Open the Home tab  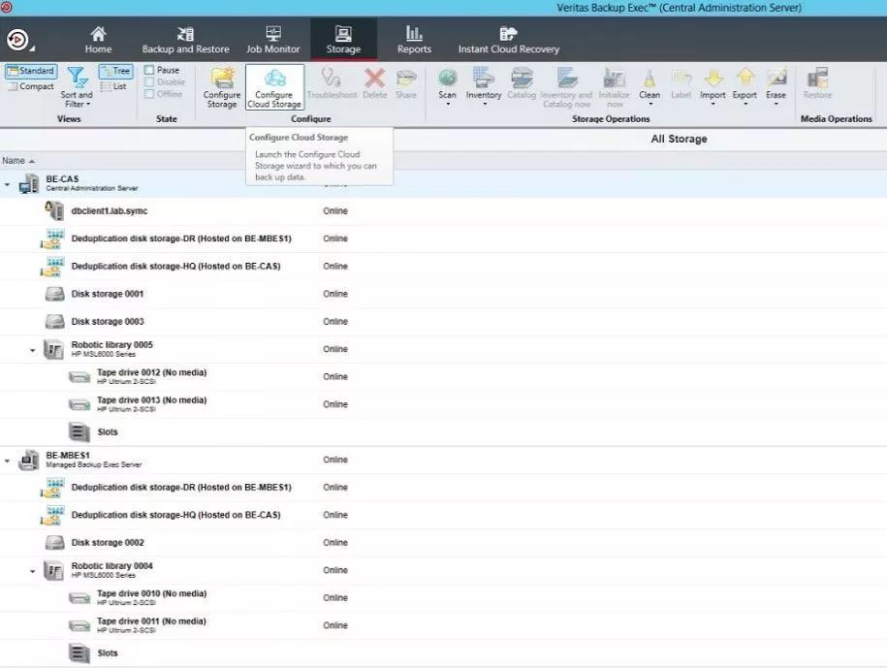point(99,40)
